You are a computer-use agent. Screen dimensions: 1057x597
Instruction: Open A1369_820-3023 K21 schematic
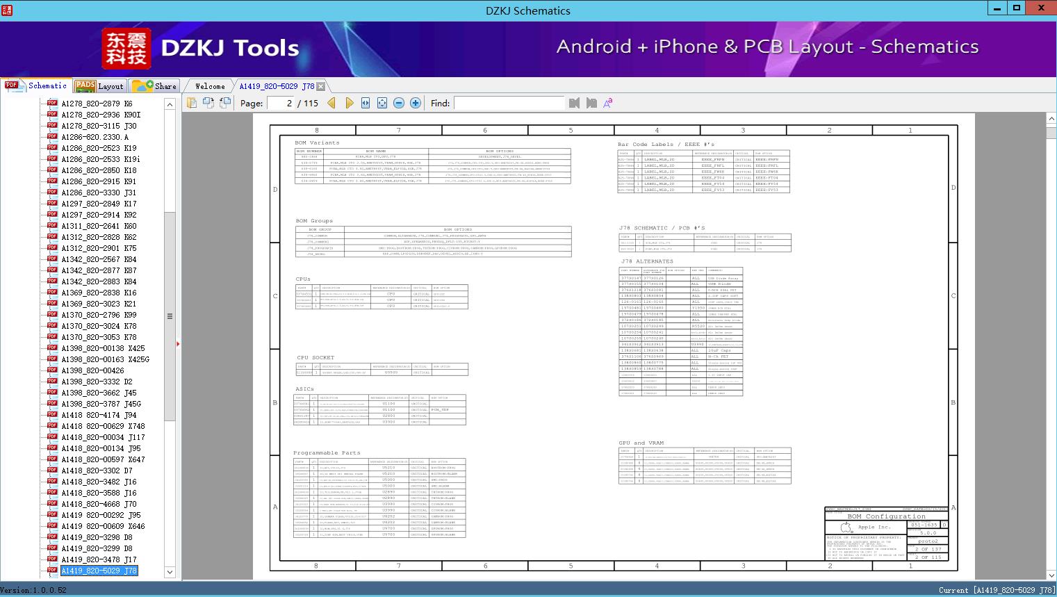(99, 304)
